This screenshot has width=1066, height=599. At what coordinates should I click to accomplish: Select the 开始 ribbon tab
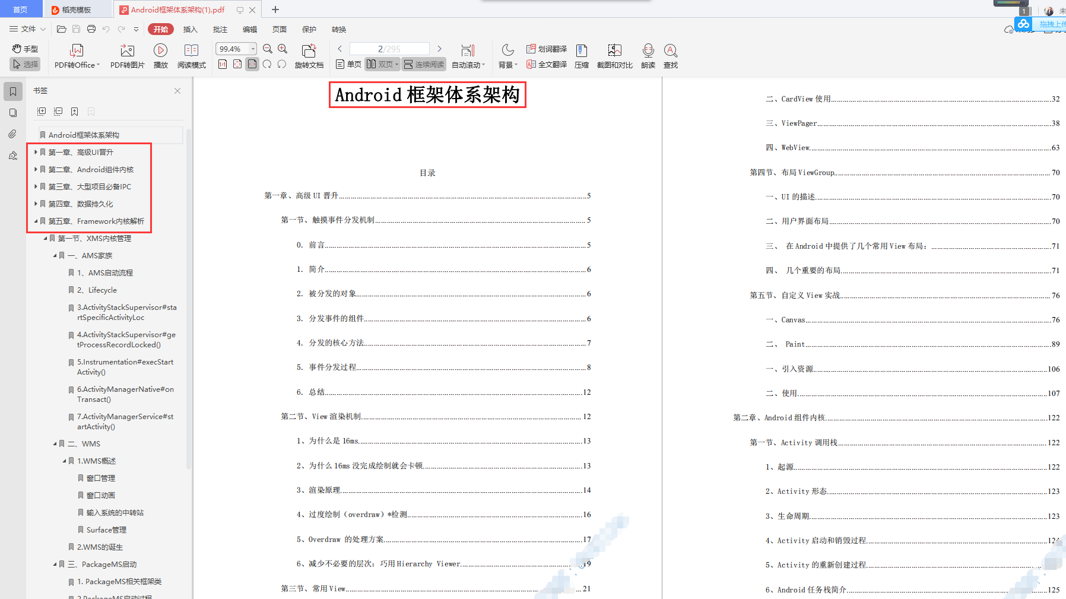161,29
